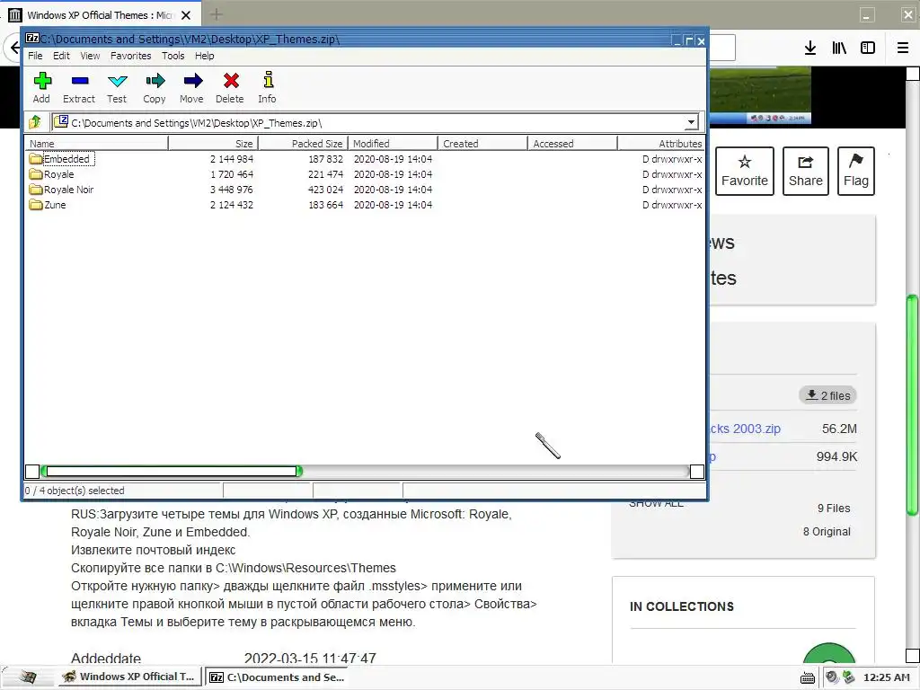This screenshot has width=920, height=690.
Task: Click the Share button on archive page
Action: [806, 171]
